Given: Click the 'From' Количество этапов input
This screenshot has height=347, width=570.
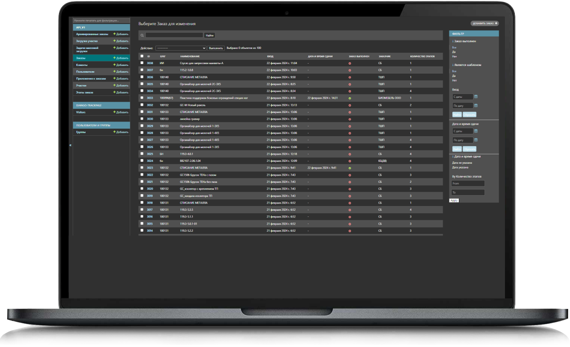Looking at the screenshot, I should [467, 183].
